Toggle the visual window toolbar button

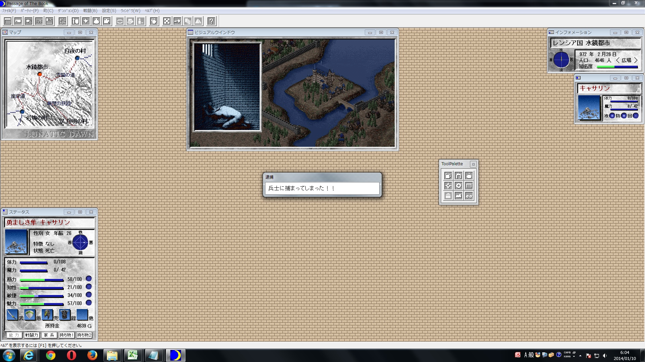[x=7, y=21]
